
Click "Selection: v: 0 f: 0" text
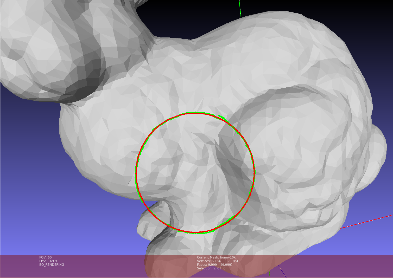coord(211,268)
